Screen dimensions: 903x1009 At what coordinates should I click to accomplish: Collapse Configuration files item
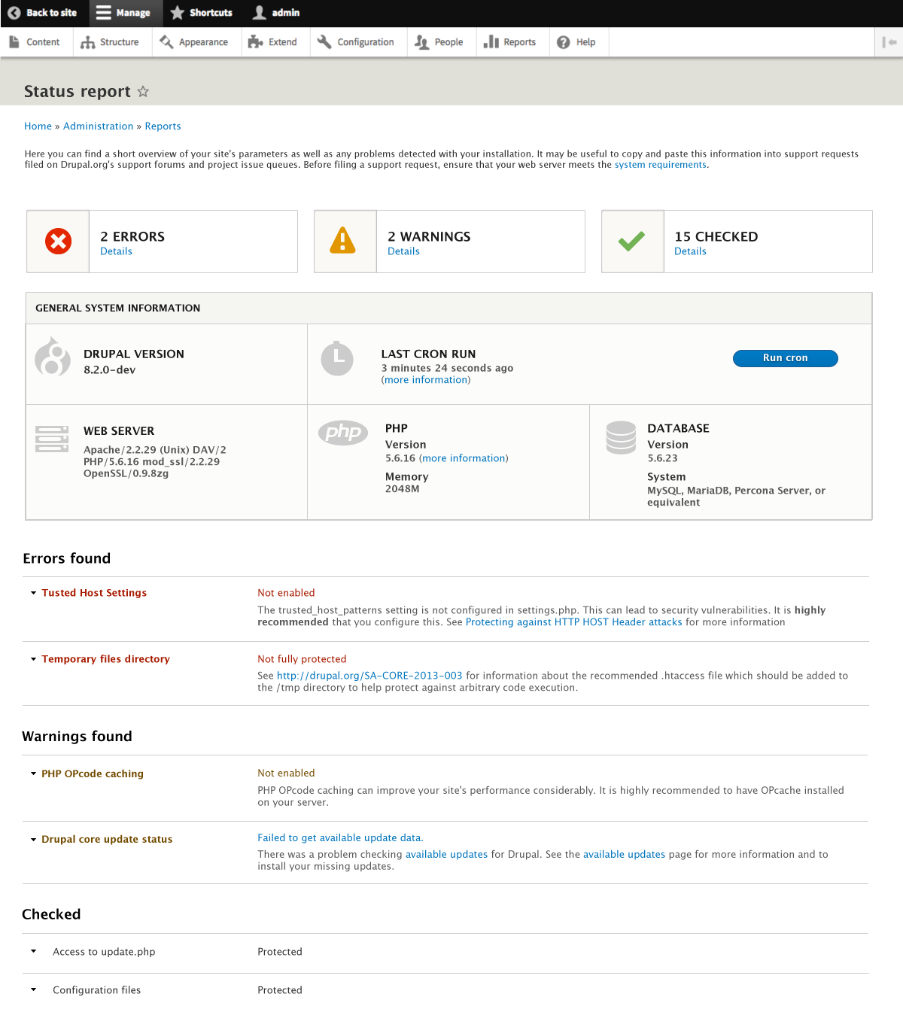click(x=33, y=990)
